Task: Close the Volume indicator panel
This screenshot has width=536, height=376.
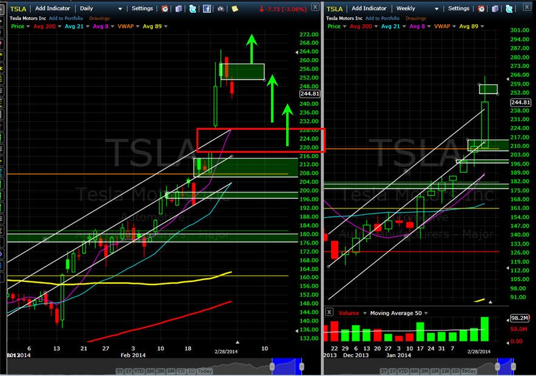Action: coord(329,312)
